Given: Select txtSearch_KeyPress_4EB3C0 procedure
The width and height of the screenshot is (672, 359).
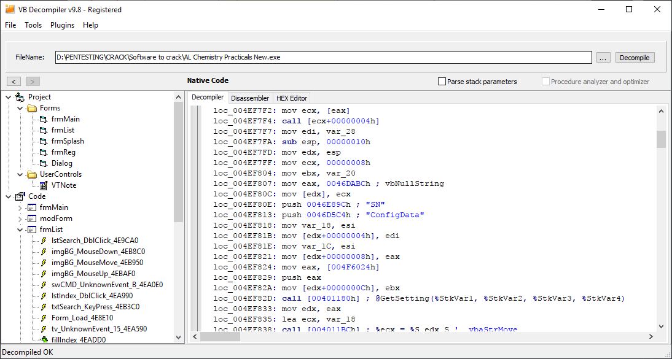Looking at the screenshot, I should (x=95, y=307).
